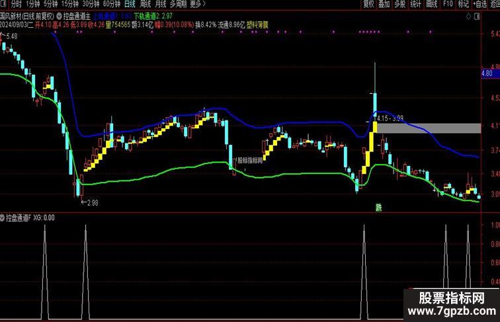The width and height of the screenshot is (500, 322).
Task: Click the diamond icon above the price axis
Action: click(x=468, y=17)
